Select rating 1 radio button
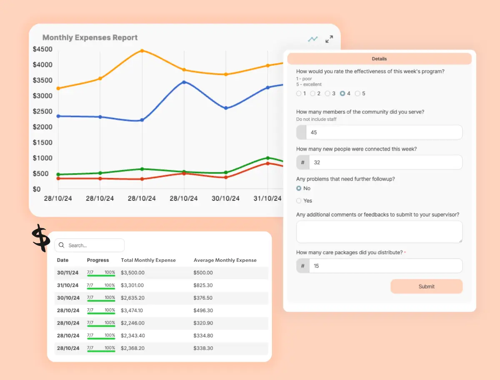Image resolution: width=500 pixels, height=380 pixels. click(x=299, y=94)
